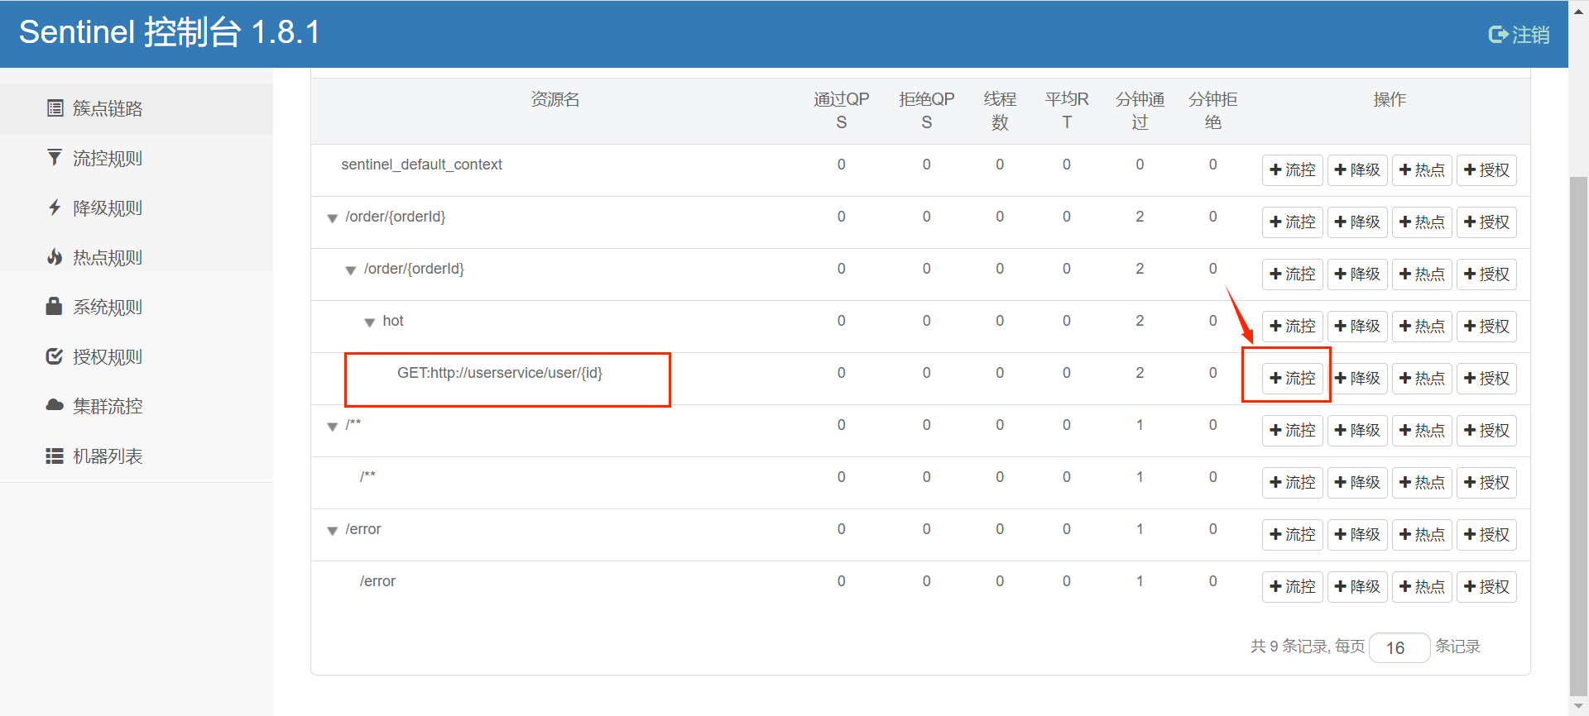
Task: Add 授权 rule for top-level /error row
Action: 1486,535
